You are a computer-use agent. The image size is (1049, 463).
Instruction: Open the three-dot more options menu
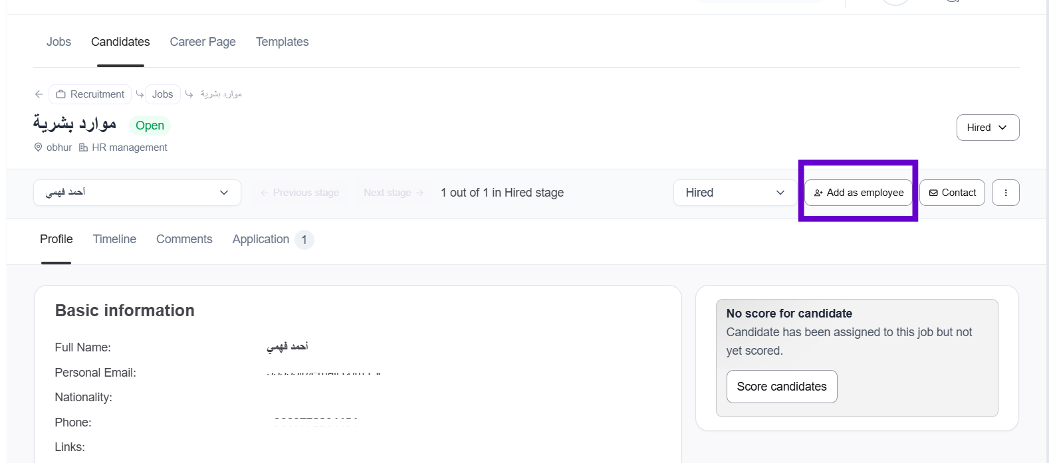(x=1005, y=193)
